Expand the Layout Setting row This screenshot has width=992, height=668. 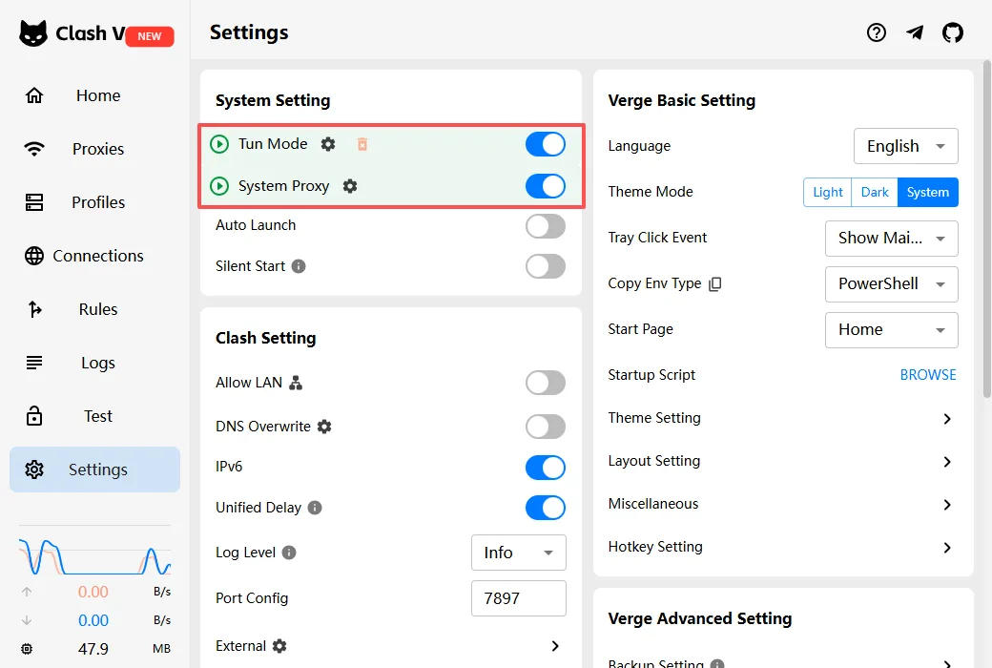tap(782, 462)
